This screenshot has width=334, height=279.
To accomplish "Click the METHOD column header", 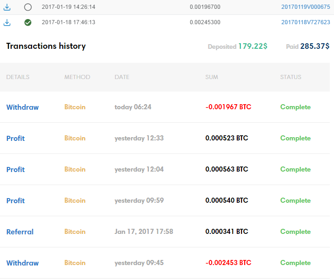I will coord(77,77).
